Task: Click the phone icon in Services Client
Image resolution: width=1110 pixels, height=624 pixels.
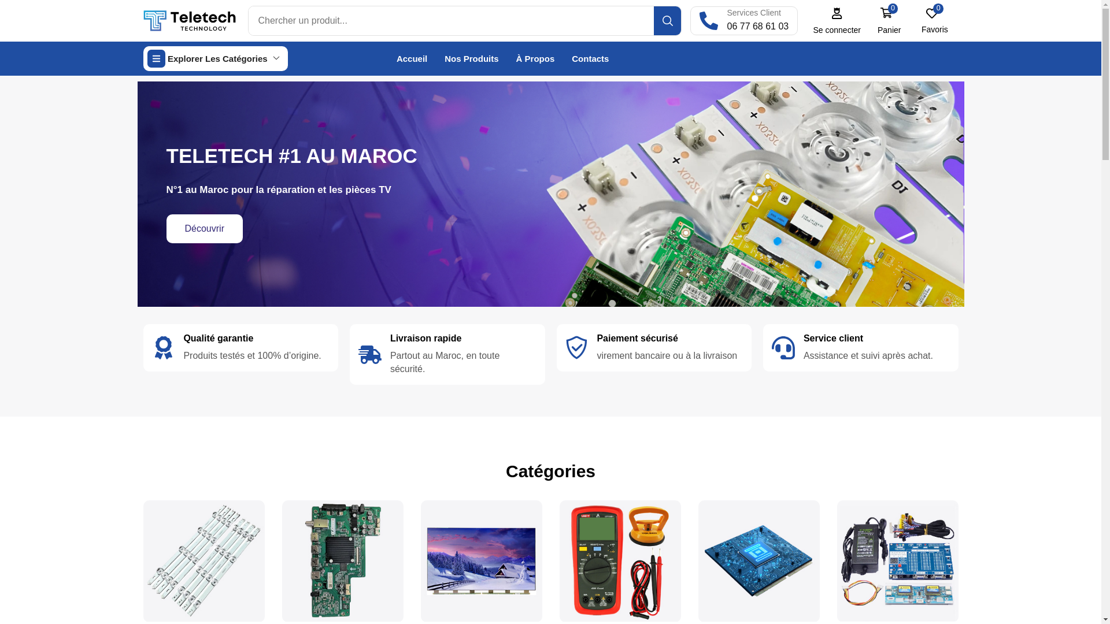Action: click(x=708, y=21)
